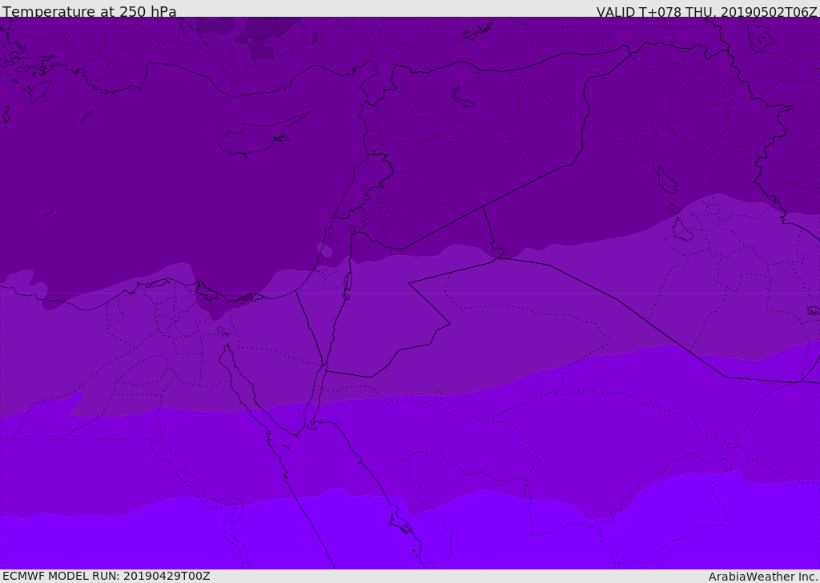Click the 'ECMWF MODEL RUN: 20190429T00Z' text
Viewport: 820px width, 583px height.
[107, 576]
